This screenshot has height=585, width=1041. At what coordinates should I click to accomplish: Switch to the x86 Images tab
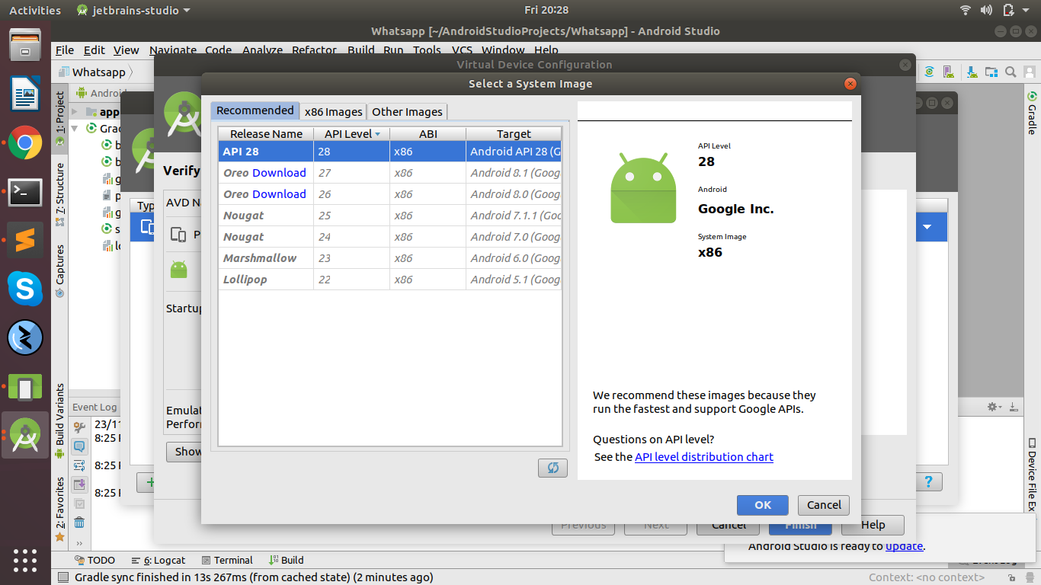(334, 112)
